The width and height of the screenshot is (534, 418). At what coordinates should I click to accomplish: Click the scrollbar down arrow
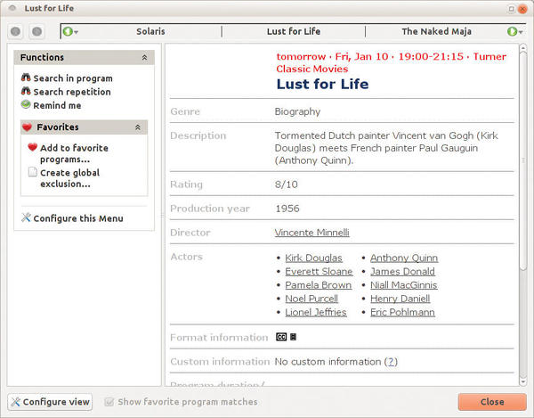pos(523,381)
